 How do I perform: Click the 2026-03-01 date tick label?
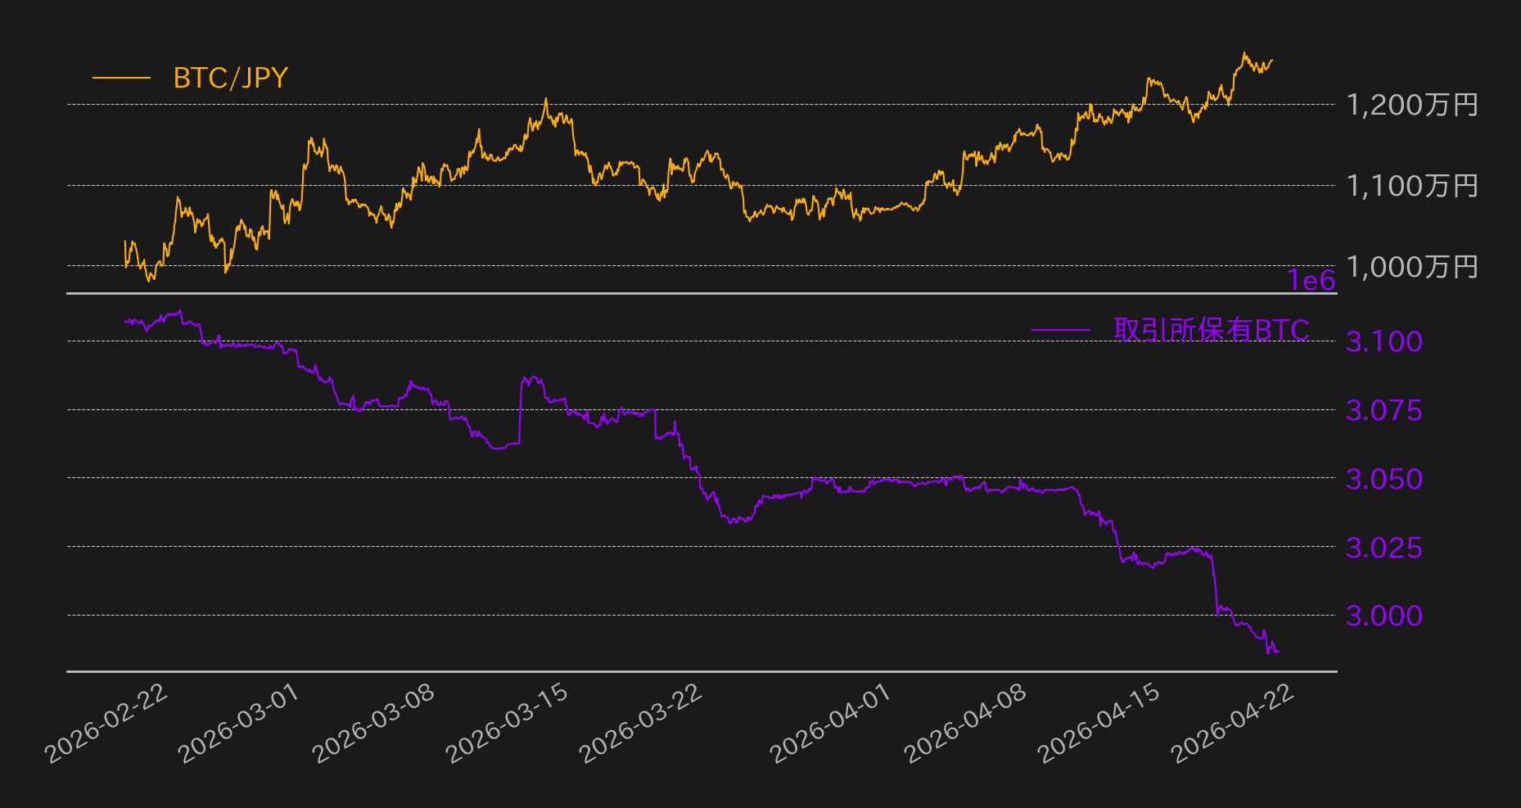[240, 724]
